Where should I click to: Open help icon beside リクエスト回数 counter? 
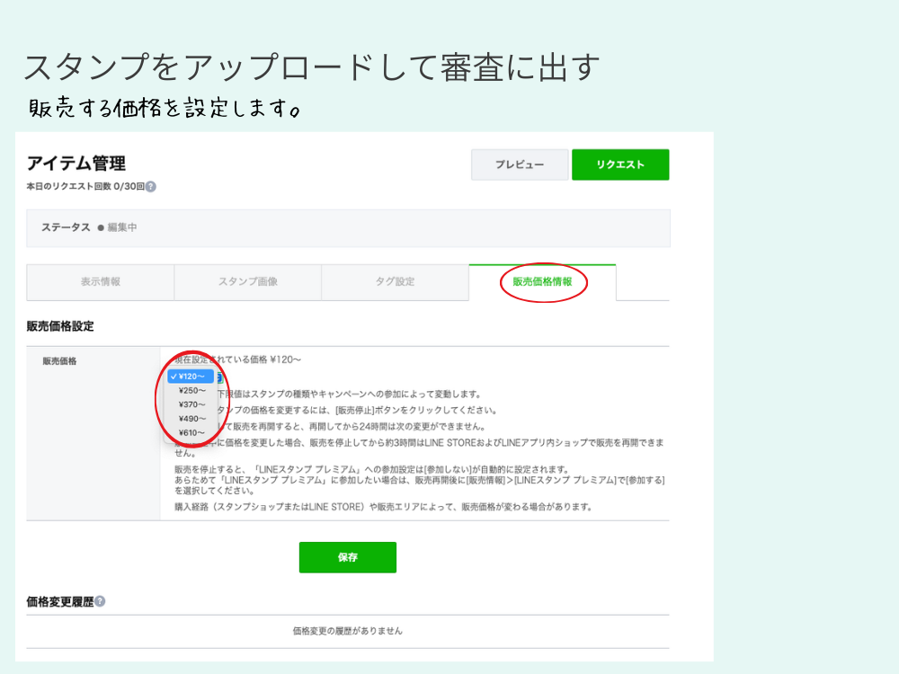coord(150,187)
